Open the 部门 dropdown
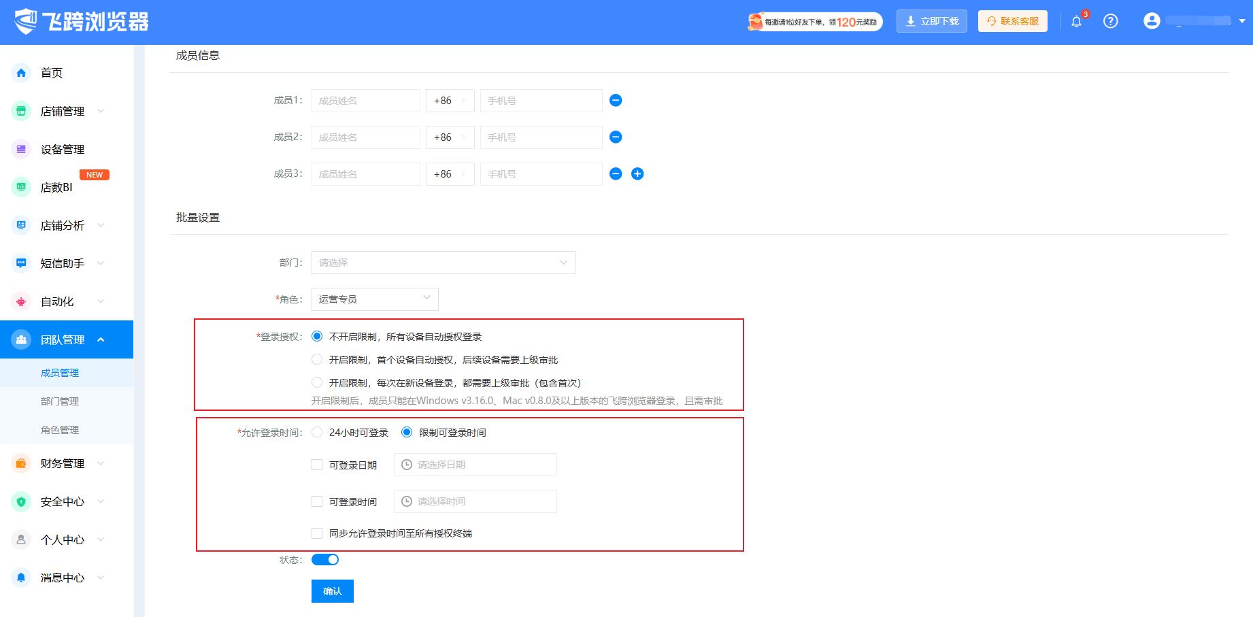 (x=444, y=263)
